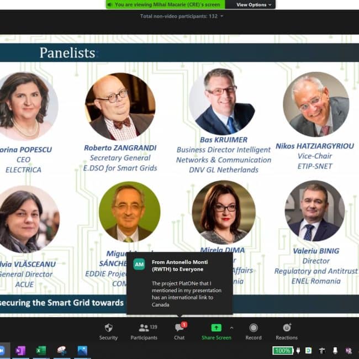Click the speaker icon in the green banner

tap(110, 4)
